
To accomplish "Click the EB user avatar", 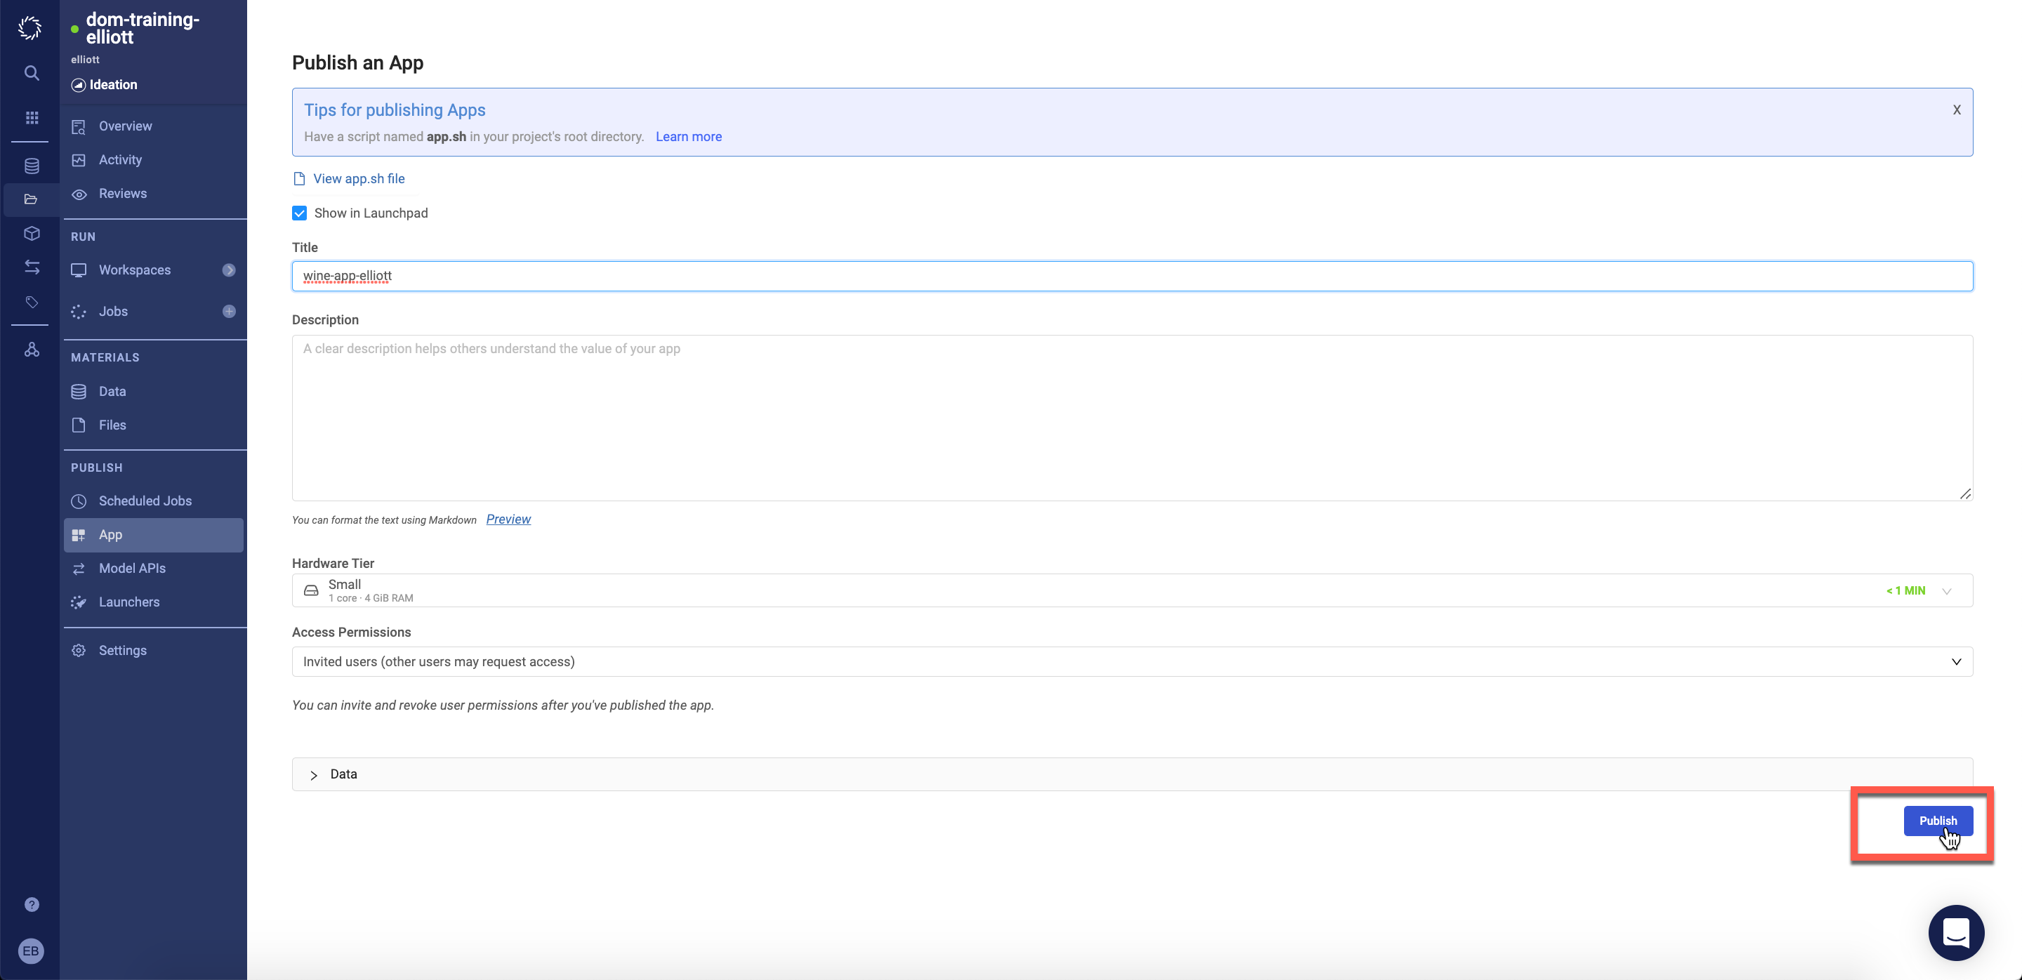I will tap(31, 951).
